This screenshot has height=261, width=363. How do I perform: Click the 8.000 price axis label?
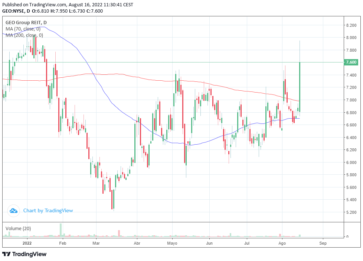351,38
